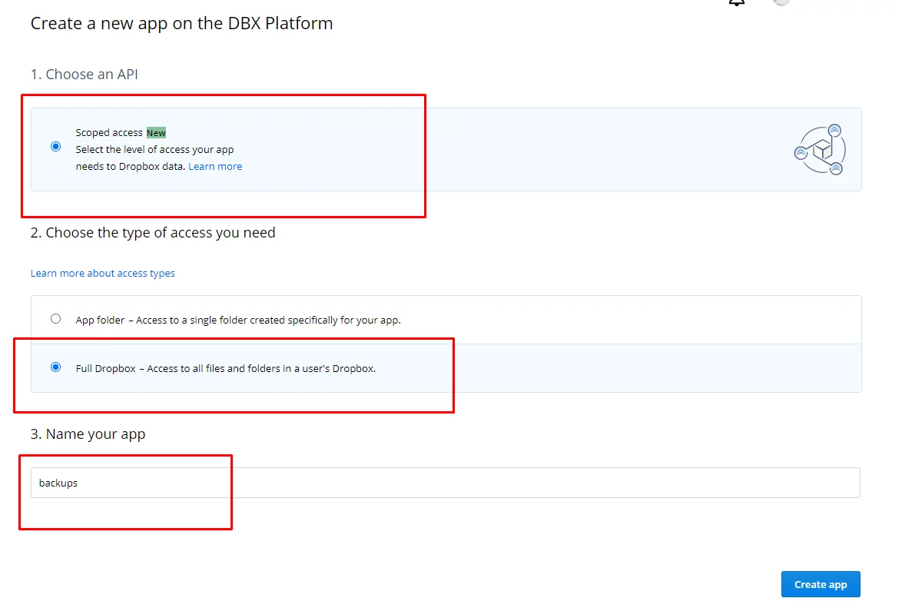Viewport: 902px width, 608px height.
Task: Click the App folder description text
Action: 237,320
